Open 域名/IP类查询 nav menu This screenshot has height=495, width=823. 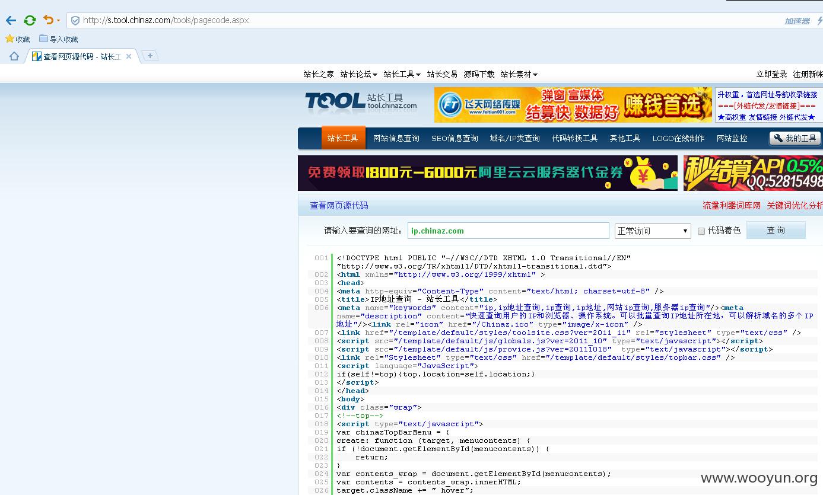click(514, 138)
